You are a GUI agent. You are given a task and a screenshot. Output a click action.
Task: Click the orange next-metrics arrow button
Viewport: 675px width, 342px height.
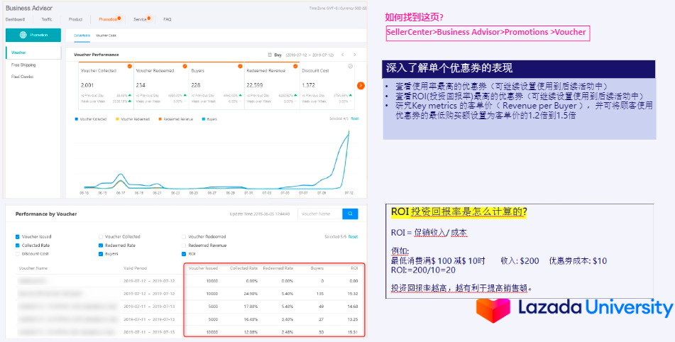click(361, 86)
